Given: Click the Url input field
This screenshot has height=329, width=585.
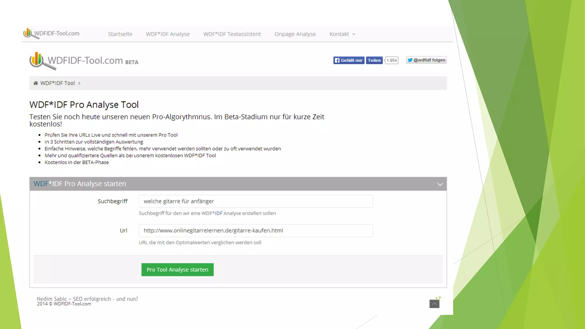Looking at the screenshot, I should coord(256,230).
